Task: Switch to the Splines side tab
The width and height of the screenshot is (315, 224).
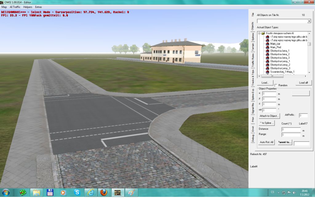Action: (x=253, y=37)
